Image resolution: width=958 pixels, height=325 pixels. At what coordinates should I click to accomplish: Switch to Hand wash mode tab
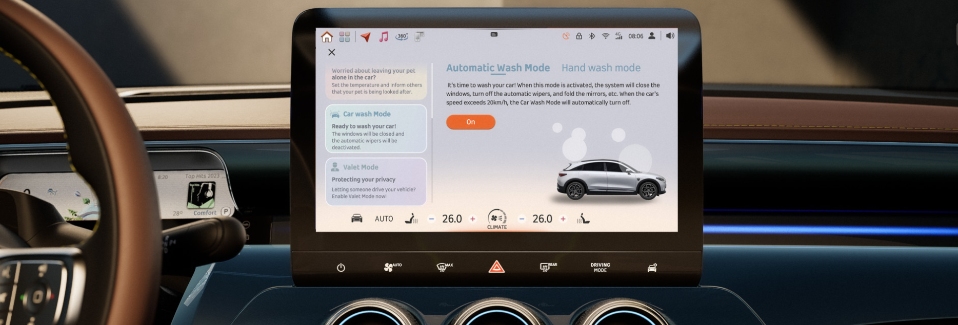[x=601, y=68]
